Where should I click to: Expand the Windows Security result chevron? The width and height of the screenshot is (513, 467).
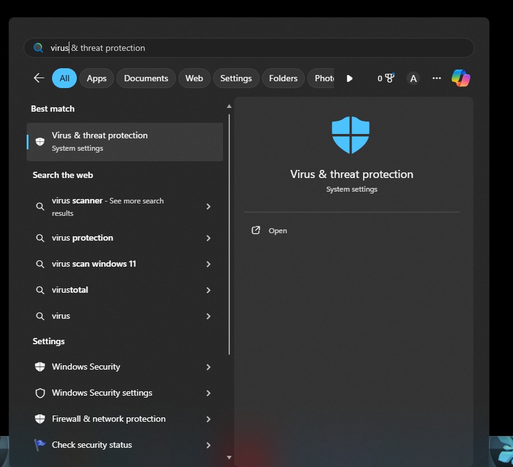[x=208, y=367]
